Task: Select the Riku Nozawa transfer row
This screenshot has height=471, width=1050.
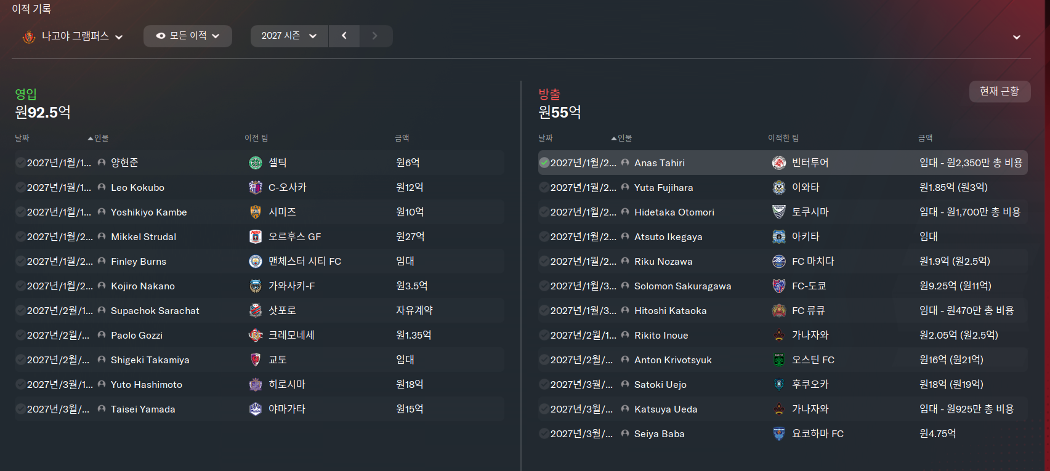Action: pyautogui.click(x=783, y=261)
